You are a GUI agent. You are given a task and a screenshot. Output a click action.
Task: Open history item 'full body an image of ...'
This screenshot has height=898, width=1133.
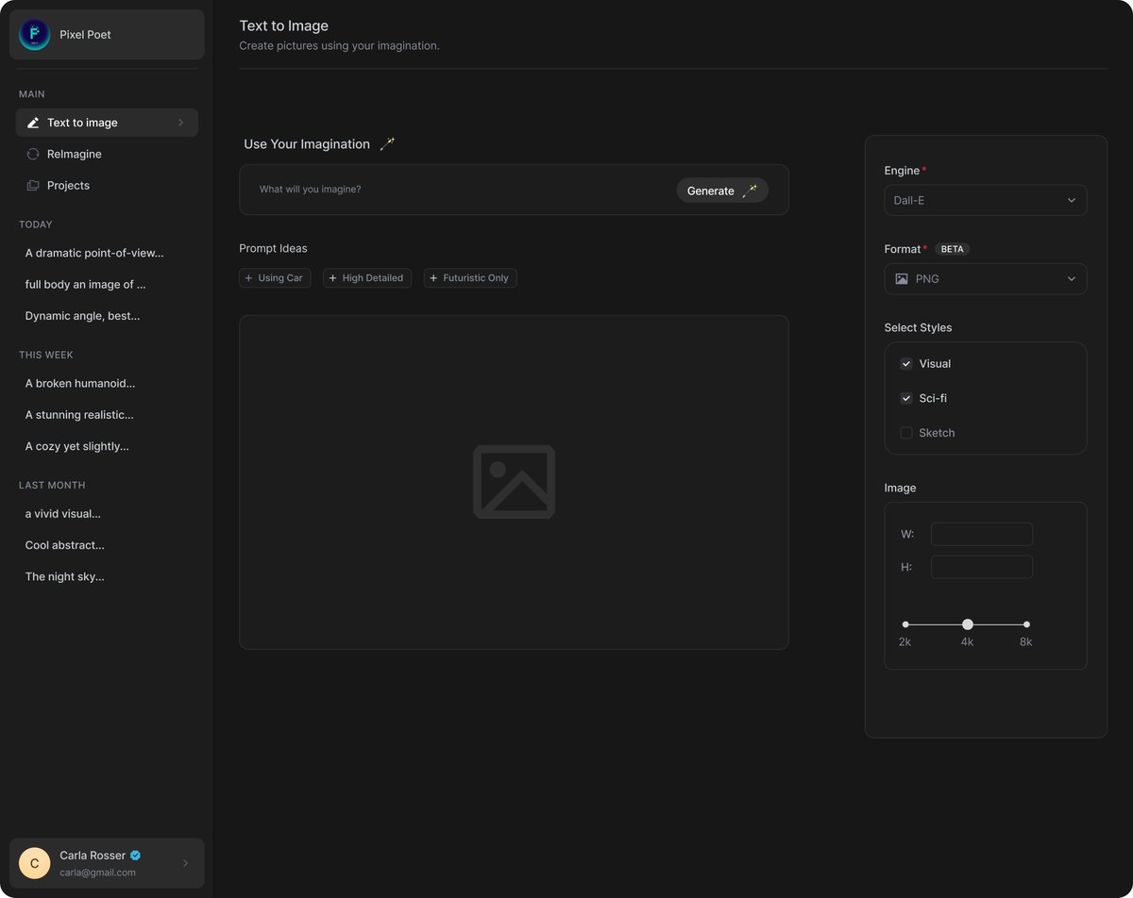coord(85,284)
